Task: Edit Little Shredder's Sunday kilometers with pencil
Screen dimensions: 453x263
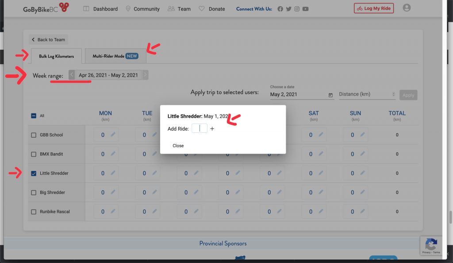Action: pos(363,173)
